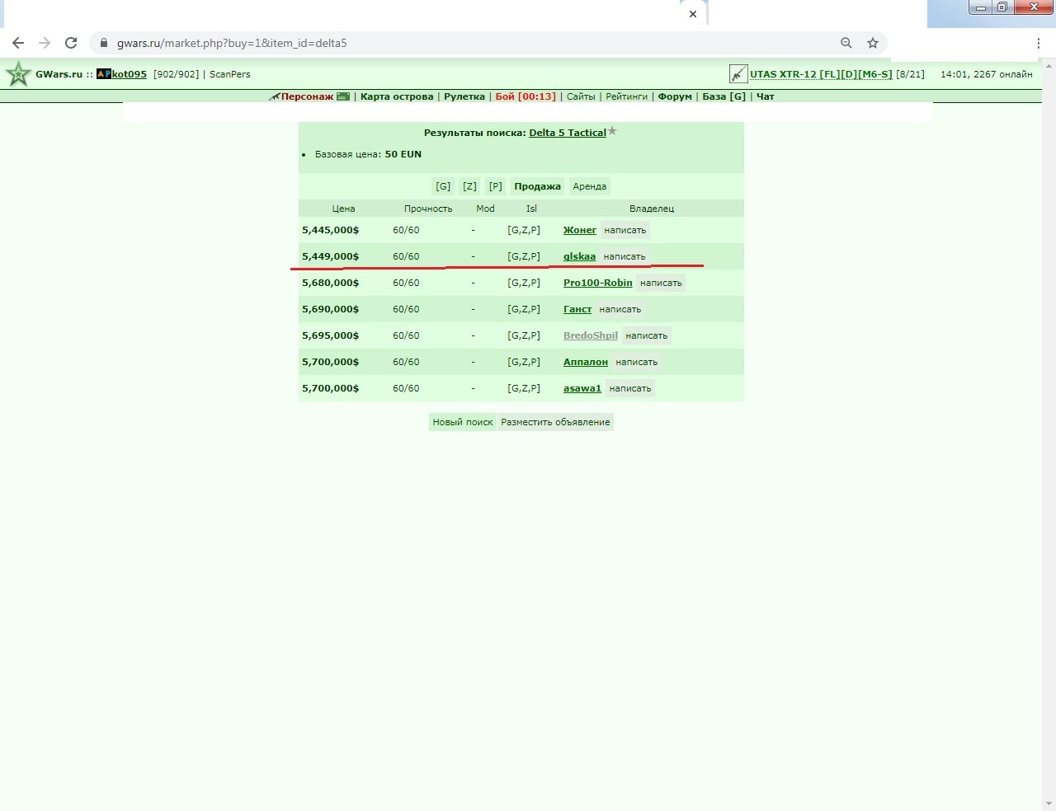1056x811 pixels.
Task: Click the 5,695,000$ price cell
Action: (x=330, y=335)
